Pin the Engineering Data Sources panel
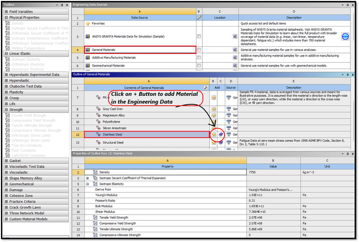 pos(347,5)
